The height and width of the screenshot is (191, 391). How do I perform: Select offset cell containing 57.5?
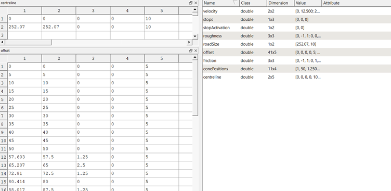(59, 157)
